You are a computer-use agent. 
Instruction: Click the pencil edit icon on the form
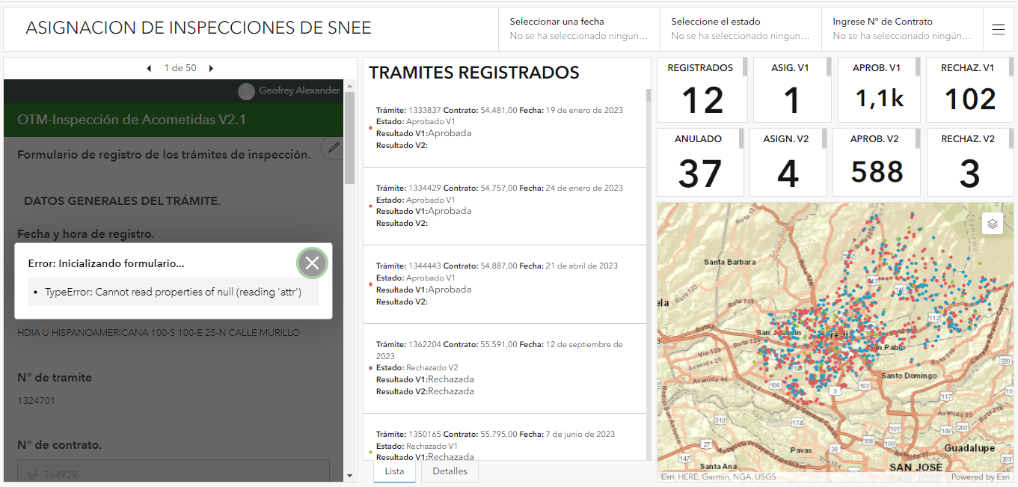click(x=332, y=148)
